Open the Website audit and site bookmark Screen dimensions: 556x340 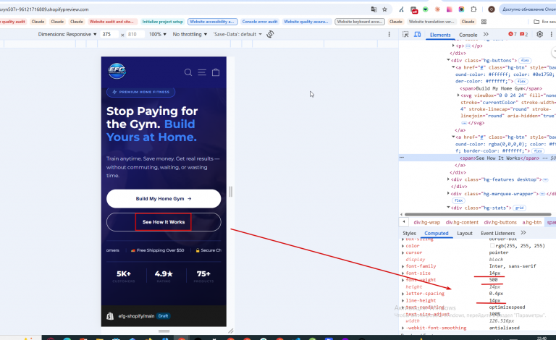click(x=111, y=22)
